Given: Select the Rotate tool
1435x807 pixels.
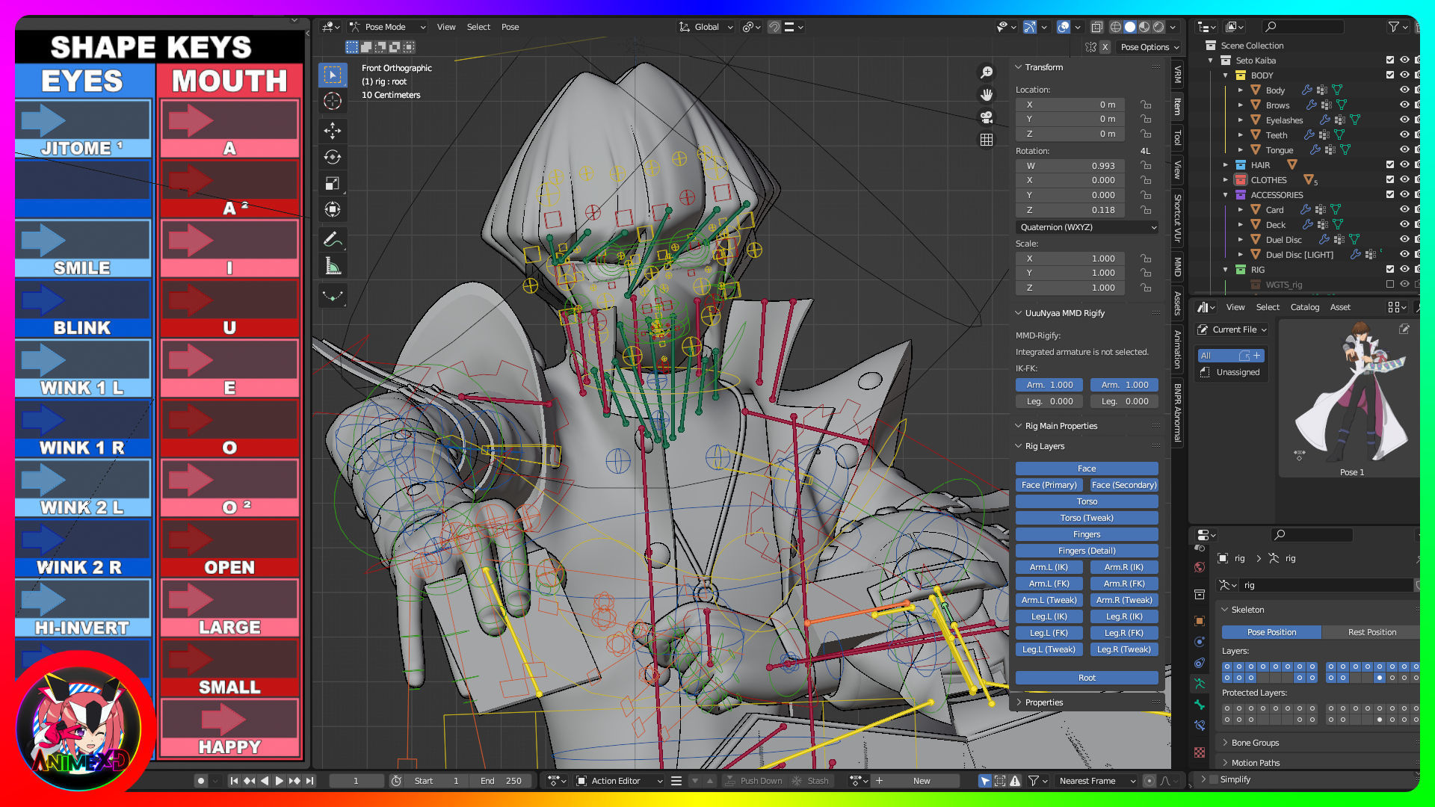Looking at the screenshot, I should click(333, 157).
